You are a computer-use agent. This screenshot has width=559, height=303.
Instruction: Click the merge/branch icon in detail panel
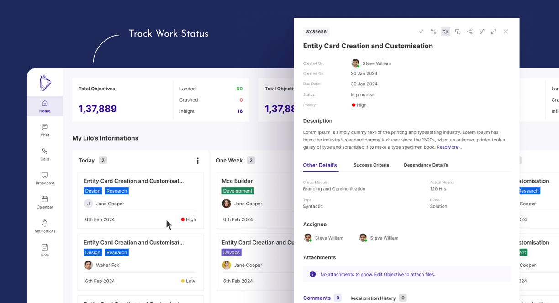tap(433, 31)
